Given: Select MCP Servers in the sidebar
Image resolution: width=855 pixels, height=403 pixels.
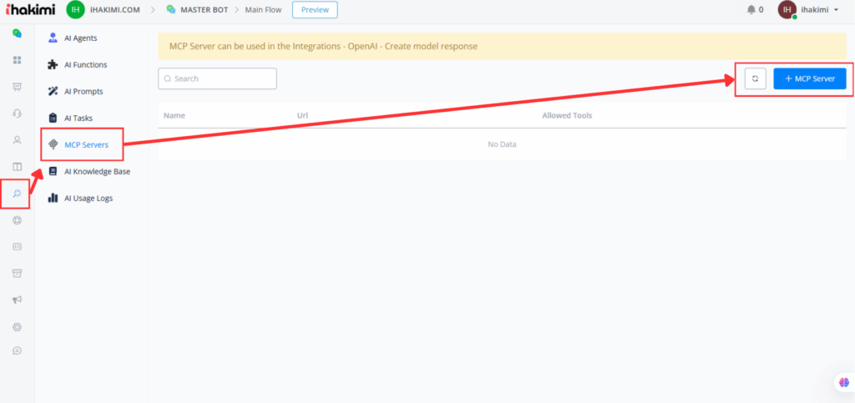Looking at the screenshot, I should (86, 144).
